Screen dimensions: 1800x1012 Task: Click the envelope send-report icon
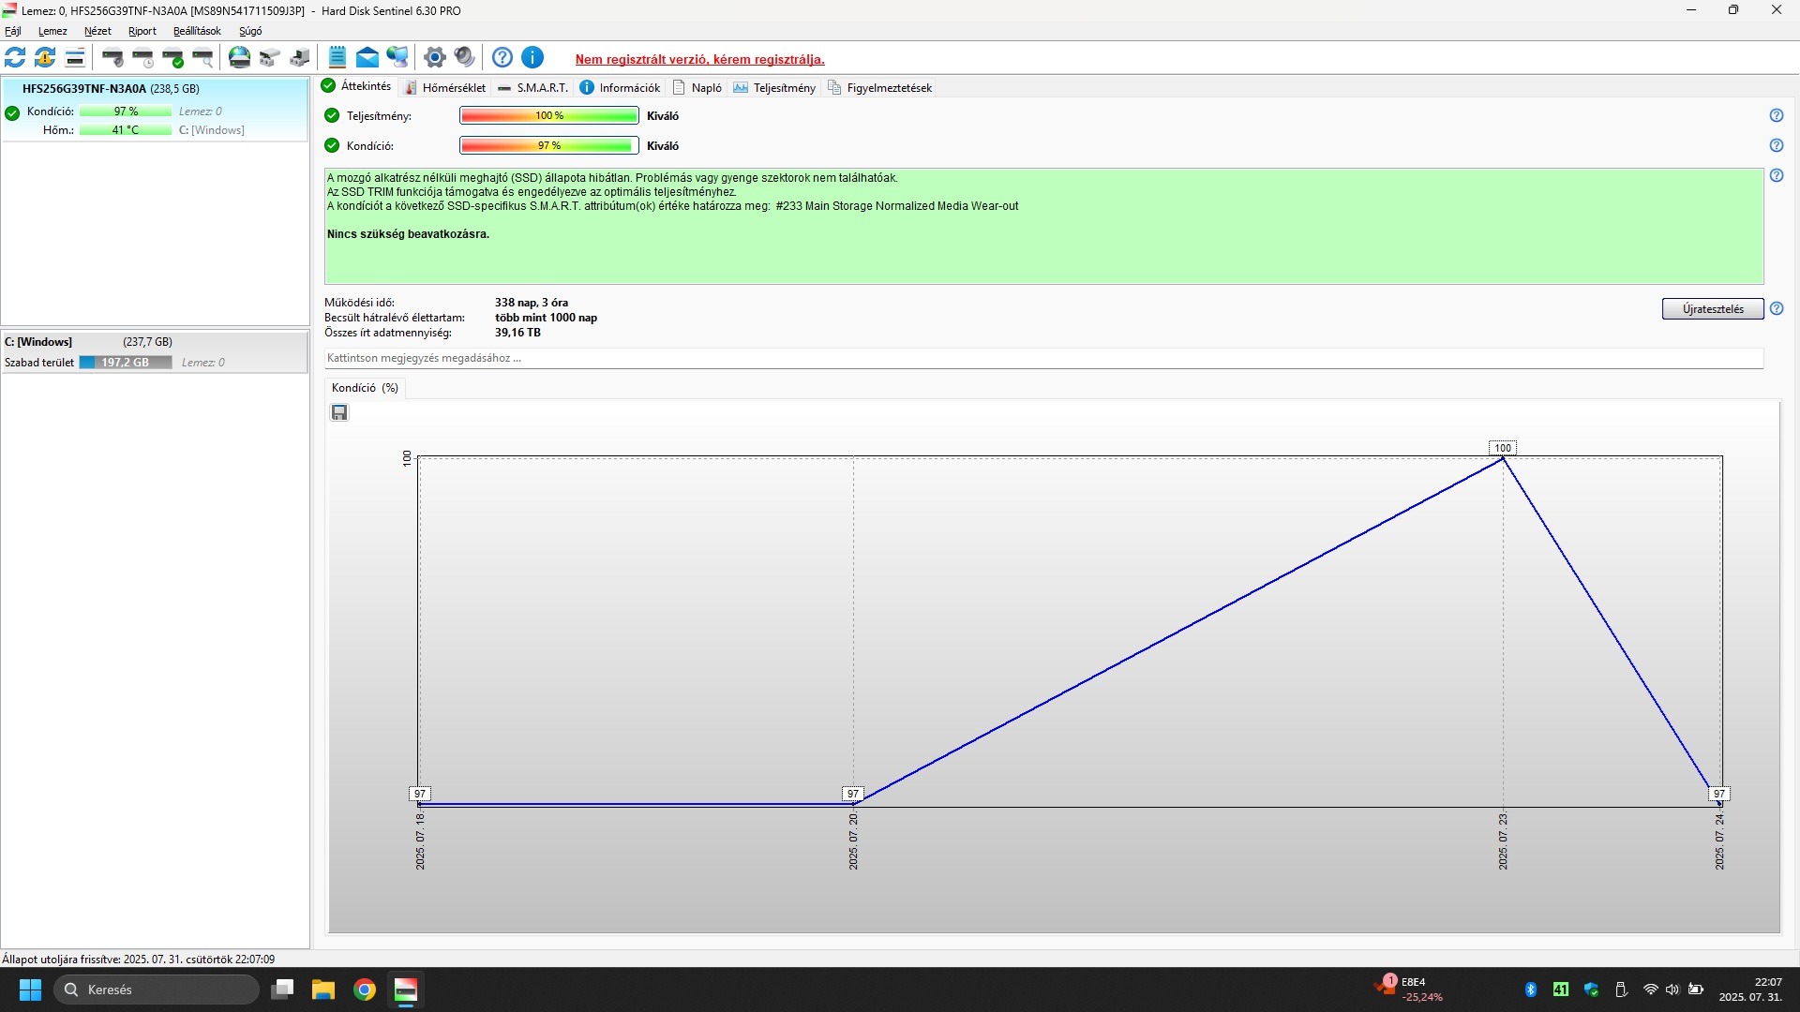point(367,58)
